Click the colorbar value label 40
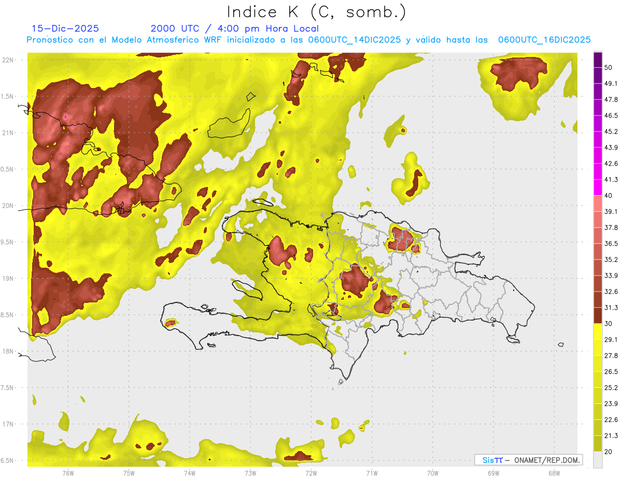The height and width of the screenshot is (480, 622). [x=609, y=196]
